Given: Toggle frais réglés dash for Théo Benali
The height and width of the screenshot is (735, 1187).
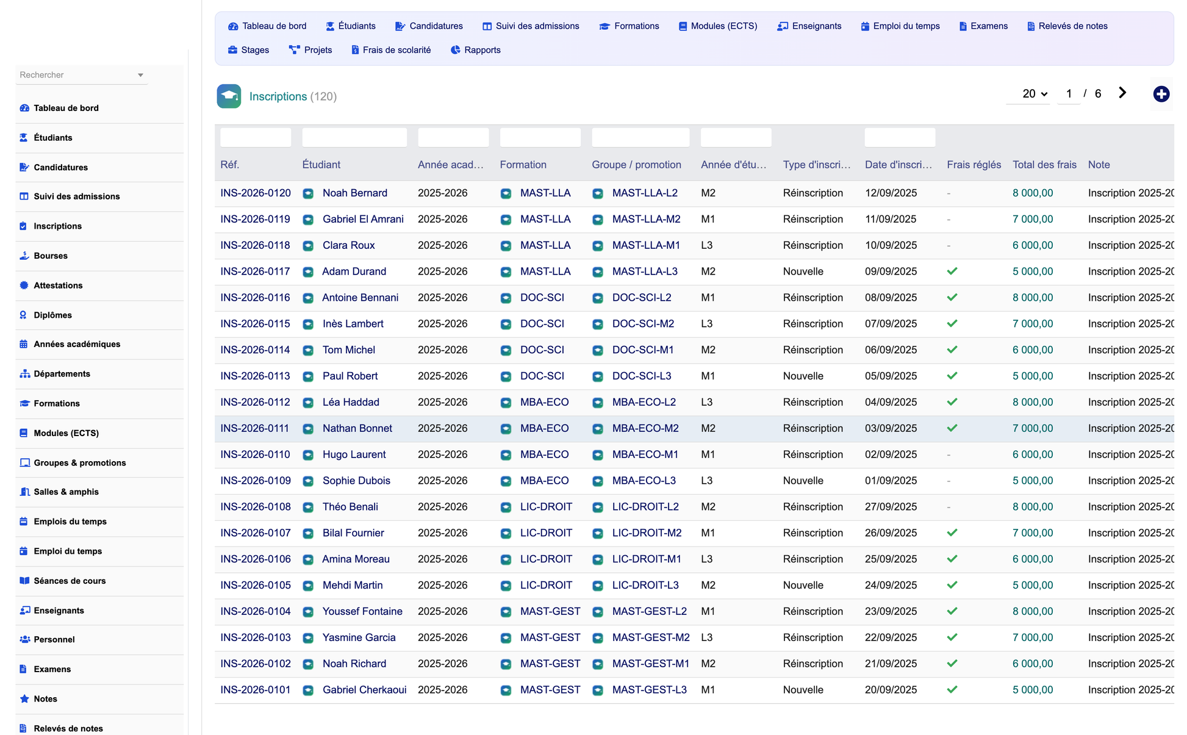Looking at the screenshot, I should coord(949,507).
